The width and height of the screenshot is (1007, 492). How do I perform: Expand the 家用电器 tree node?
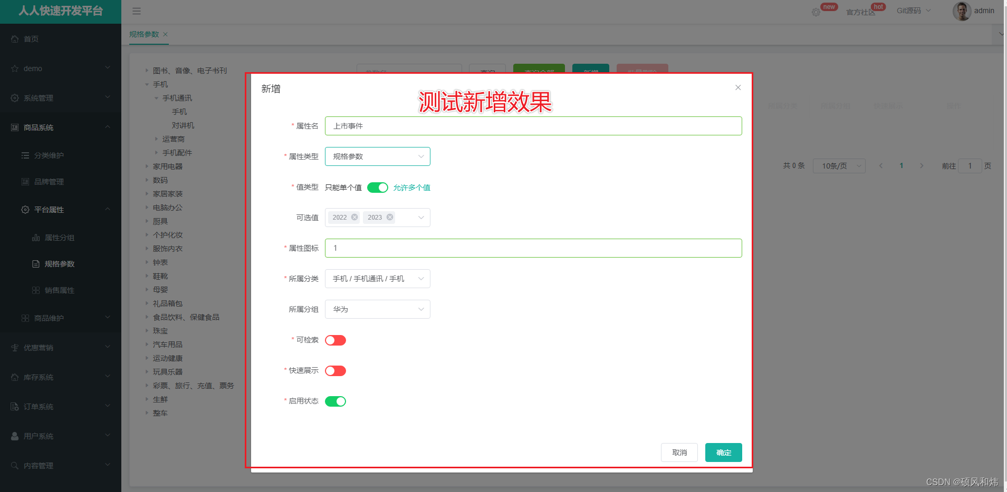coord(147,166)
